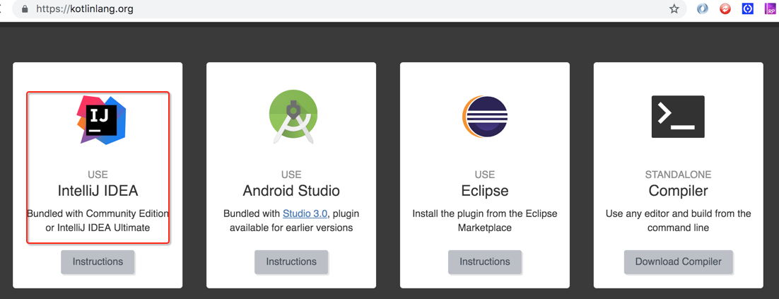Open Instructions for Eclipse
This screenshot has width=779, height=299.
[485, 262]
